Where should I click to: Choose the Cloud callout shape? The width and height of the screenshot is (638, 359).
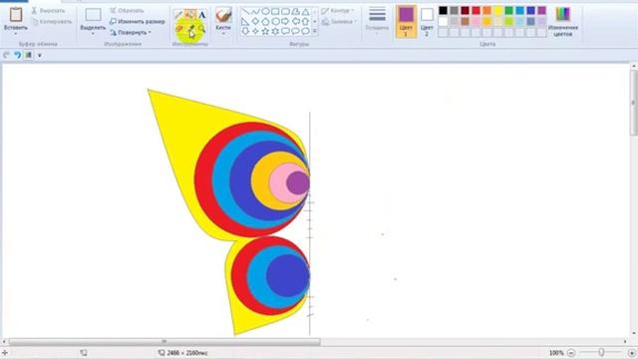click(305, 31)
